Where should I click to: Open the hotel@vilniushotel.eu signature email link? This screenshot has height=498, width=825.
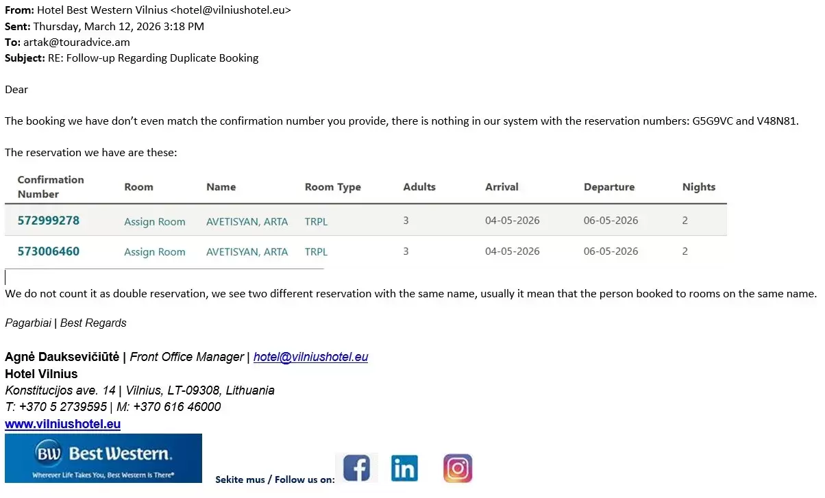pos(310,357)
